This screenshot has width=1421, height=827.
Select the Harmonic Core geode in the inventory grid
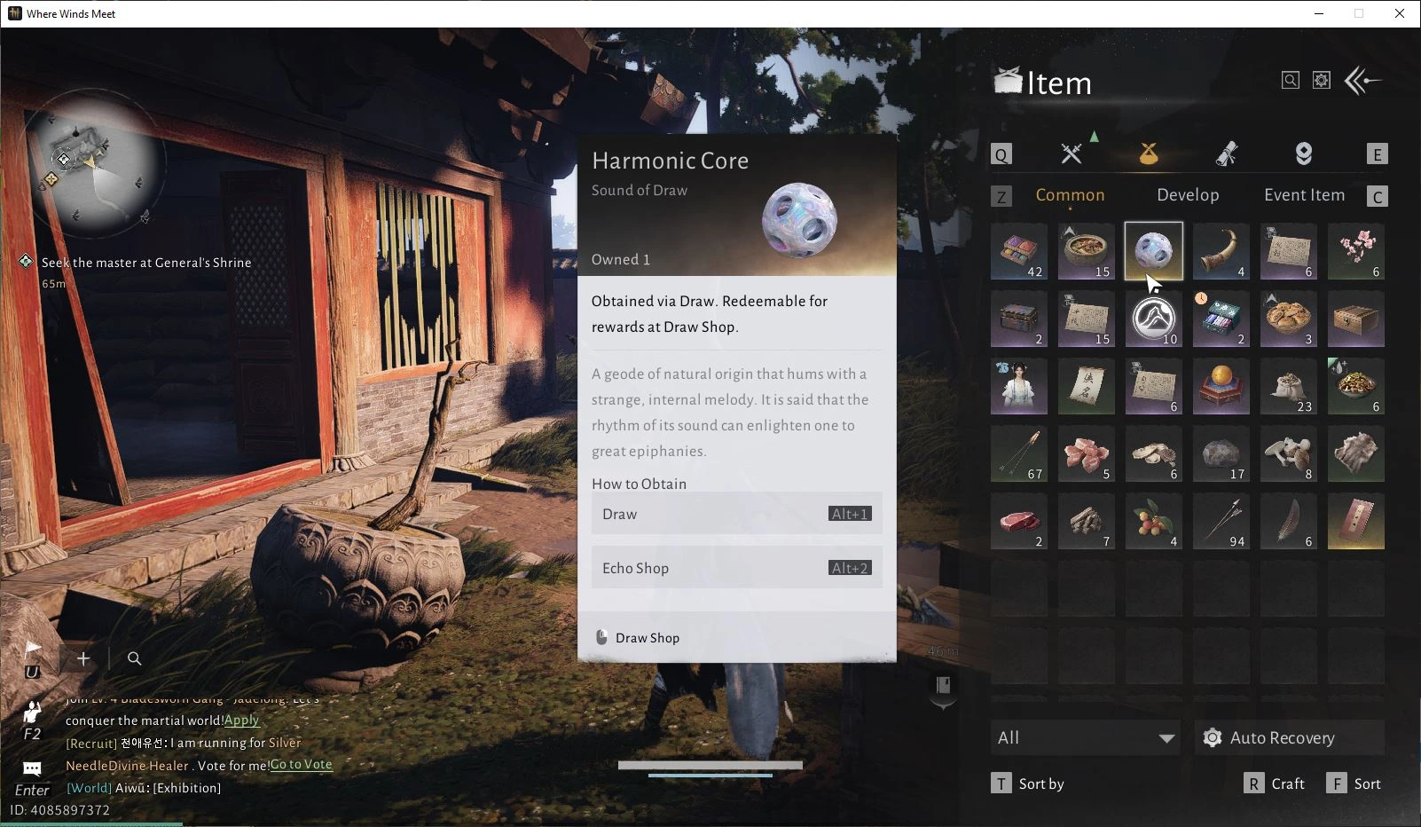[x=1154, y=251]
